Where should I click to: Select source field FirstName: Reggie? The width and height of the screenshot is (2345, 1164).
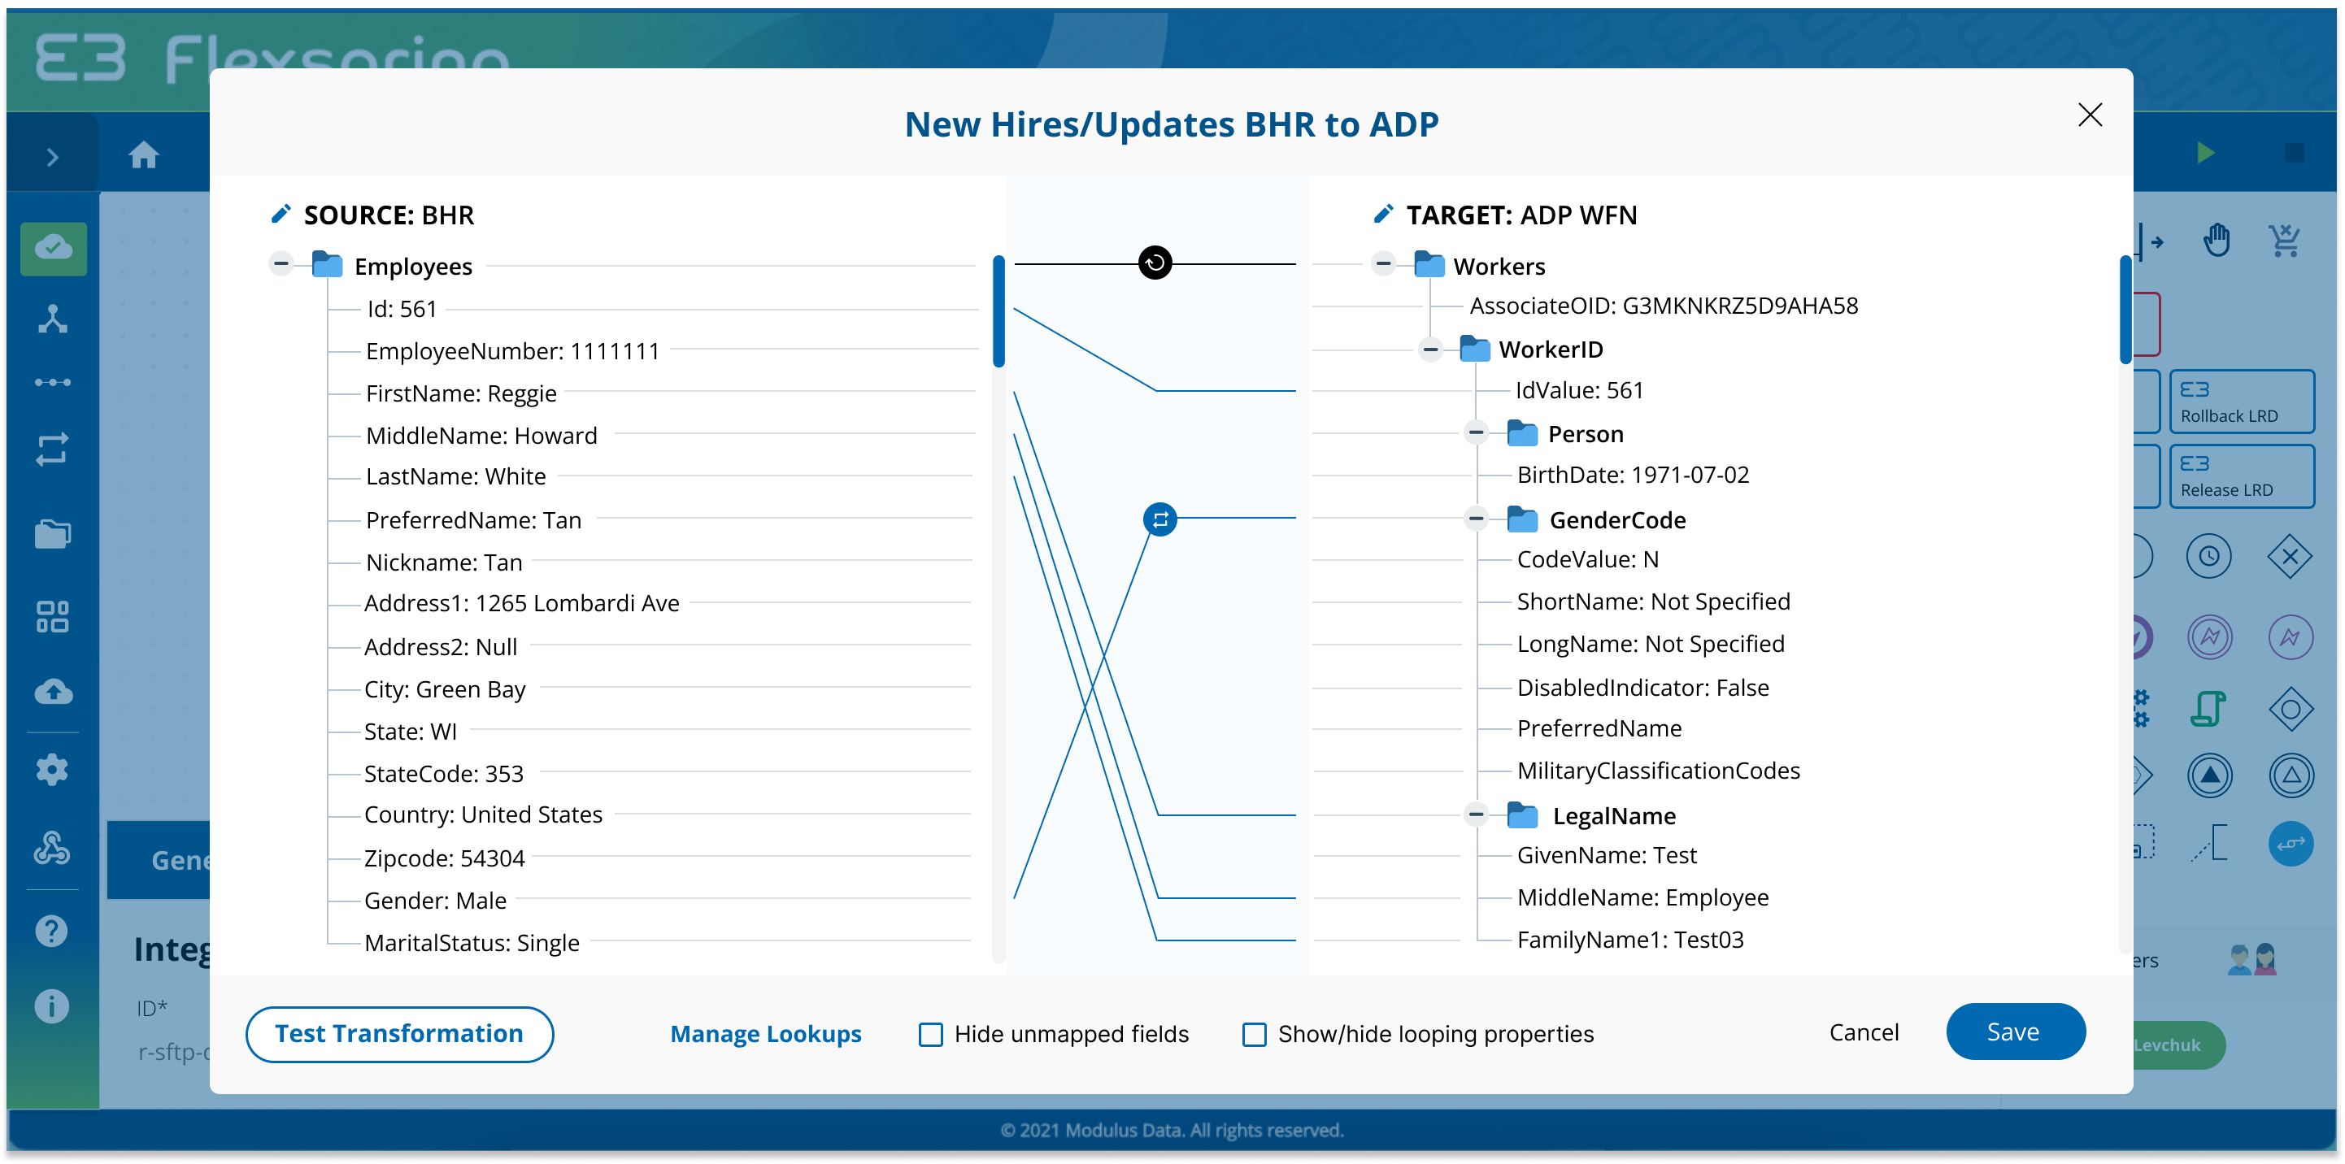(x=460, y=393)
